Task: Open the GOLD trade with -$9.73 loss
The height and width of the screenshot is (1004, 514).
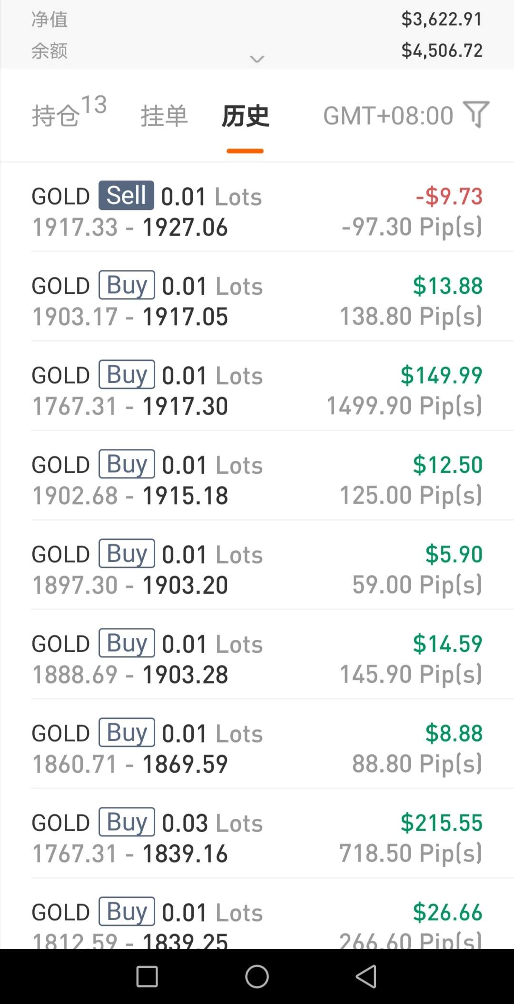Action: [x=257, y=211]
